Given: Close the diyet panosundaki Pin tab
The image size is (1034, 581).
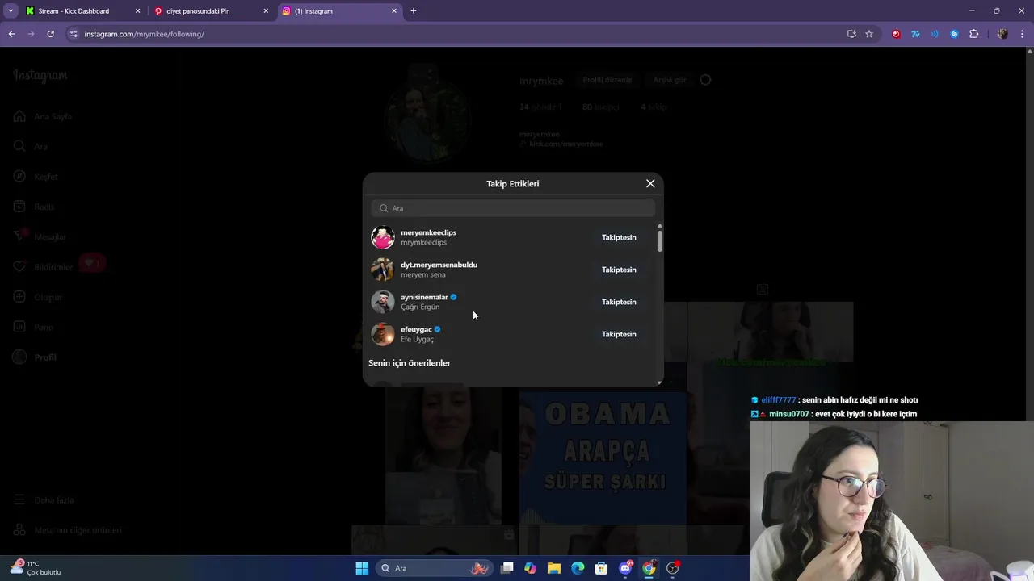Looking at the screenshot, I should coord(266,11).
